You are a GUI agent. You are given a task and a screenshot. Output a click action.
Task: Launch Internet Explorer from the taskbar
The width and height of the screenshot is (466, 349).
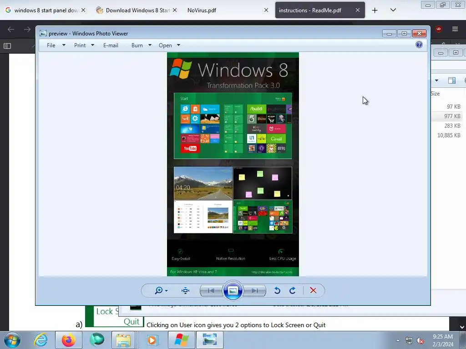coord(41,340)
